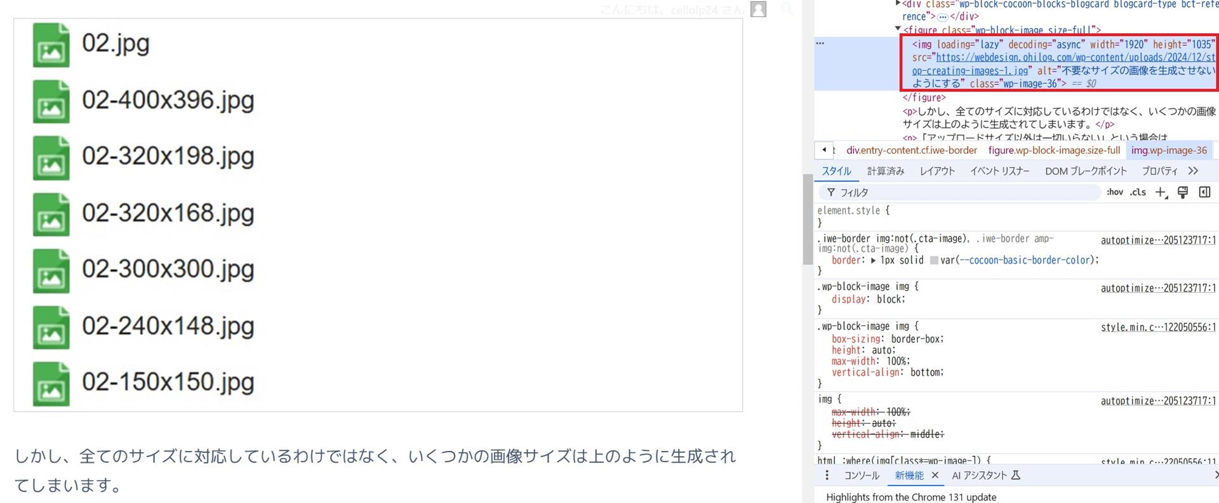Click the ellipsis beside the selected img node

820,43
